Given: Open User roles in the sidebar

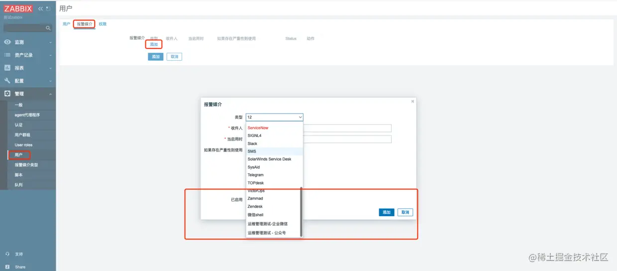Looking at the screenshot, I should click(x=23, y=145).
